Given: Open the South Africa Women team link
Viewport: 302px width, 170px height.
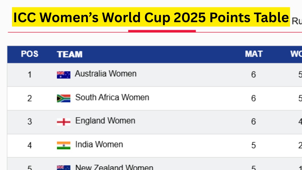Looking at the screenshot, I should point(112,97).
